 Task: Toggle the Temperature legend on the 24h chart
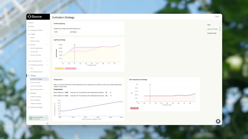134,108
